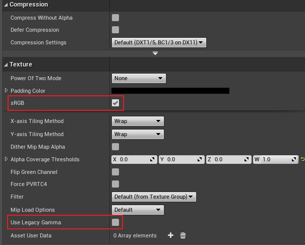The width and height of the screenshot is (305, 245).
Task: Change X-axis Tiling Method dropdown
Action: (138, 121)
